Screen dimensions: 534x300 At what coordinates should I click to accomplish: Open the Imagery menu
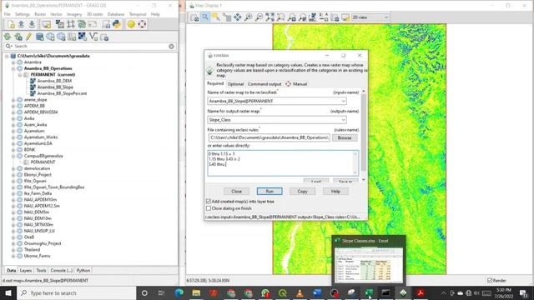(x=74, y=14)
